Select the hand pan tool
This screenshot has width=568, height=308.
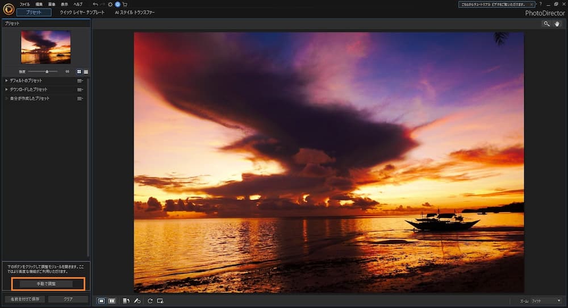click(557, 24)
